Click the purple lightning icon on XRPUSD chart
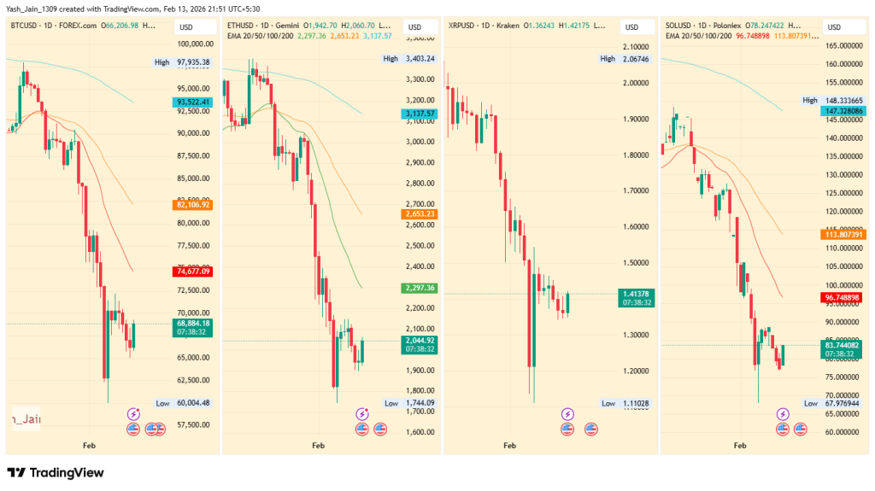This screenshot has height=491, width=875. point(568,414)
